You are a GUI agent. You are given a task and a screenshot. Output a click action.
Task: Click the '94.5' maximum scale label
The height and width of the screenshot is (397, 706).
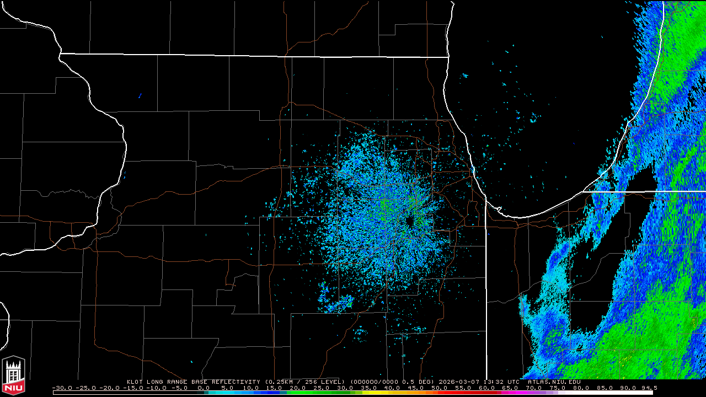tap(649, 388)
